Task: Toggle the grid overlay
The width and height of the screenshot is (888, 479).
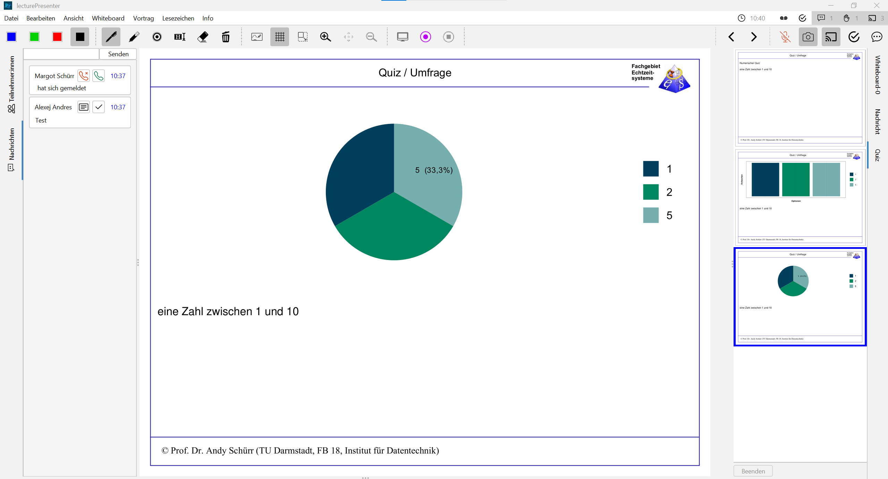Action: pos(279,37)
